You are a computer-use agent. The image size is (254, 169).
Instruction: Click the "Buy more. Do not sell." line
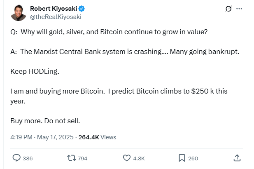click(45, 121)
